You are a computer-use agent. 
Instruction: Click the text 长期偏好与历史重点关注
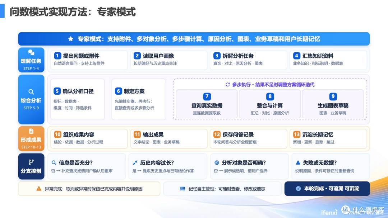click(x=155, y=63)
